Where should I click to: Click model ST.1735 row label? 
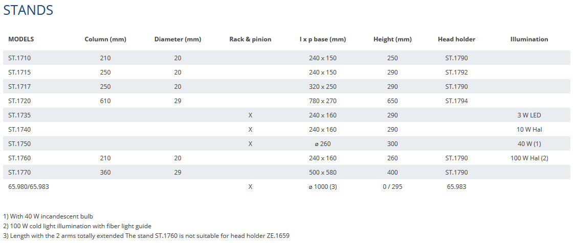tap(19, 115)
